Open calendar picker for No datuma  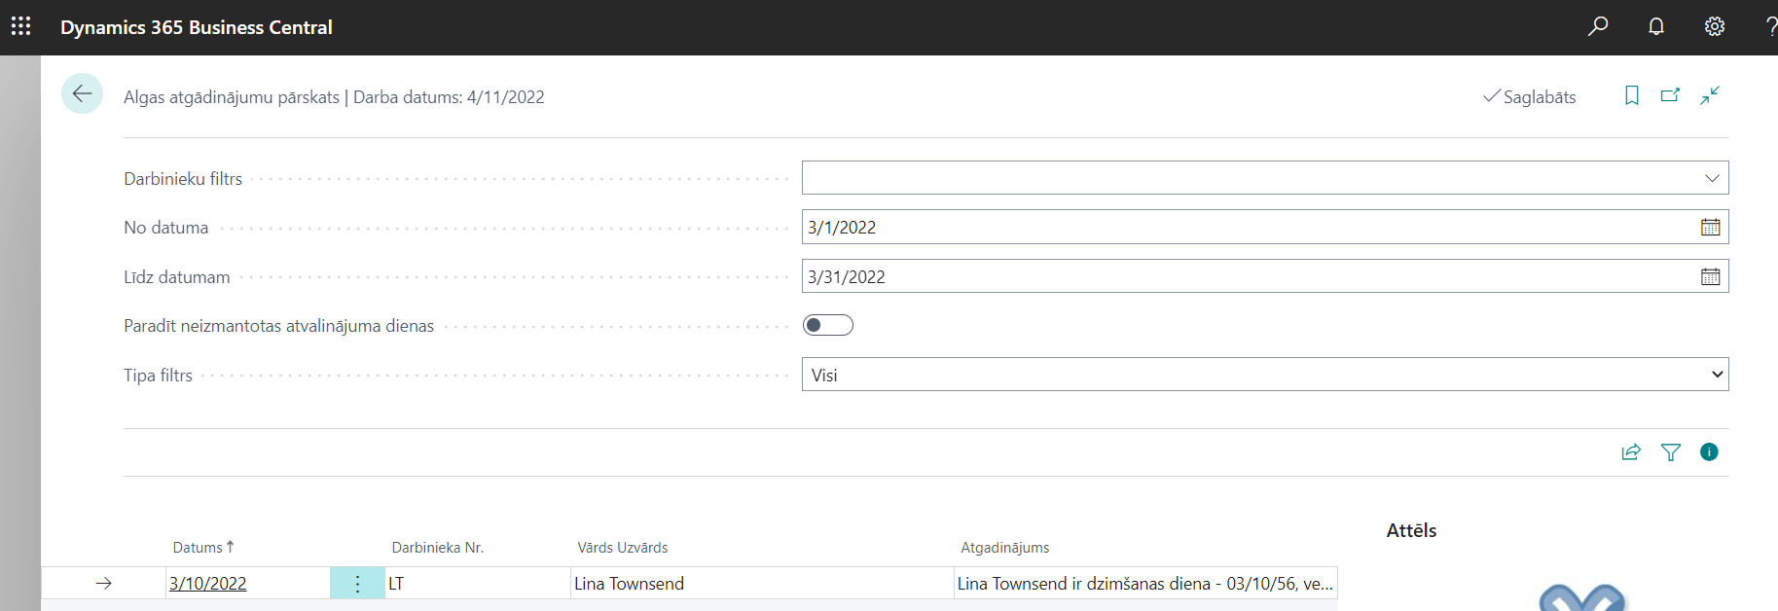(1710, 228)
